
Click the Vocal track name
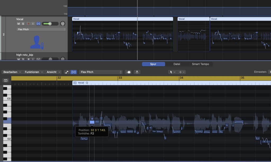coord(20,19)
